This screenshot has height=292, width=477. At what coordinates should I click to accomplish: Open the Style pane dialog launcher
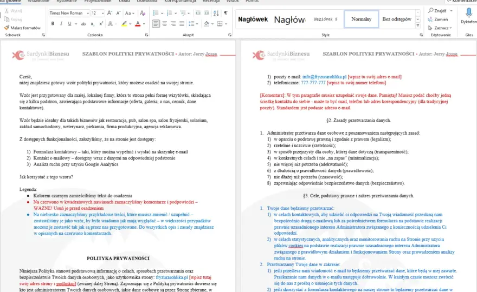click(x=421, y=35)
